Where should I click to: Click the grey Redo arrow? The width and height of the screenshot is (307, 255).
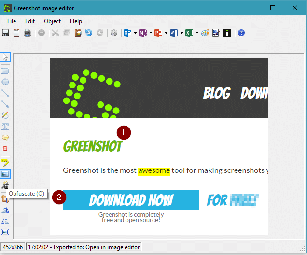(x=100, y=33)
